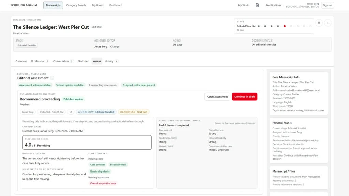The height and width of the screenshot is (196, 349).
Task: Click the red current stage dot
Action: (x=285, y=26)
